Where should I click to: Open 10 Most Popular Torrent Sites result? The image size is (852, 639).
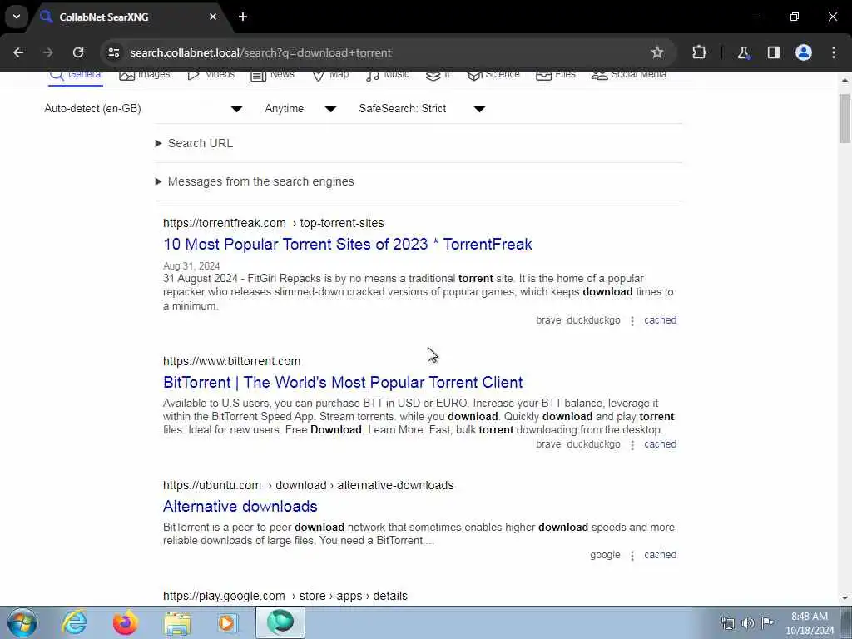tap(348, 245)
